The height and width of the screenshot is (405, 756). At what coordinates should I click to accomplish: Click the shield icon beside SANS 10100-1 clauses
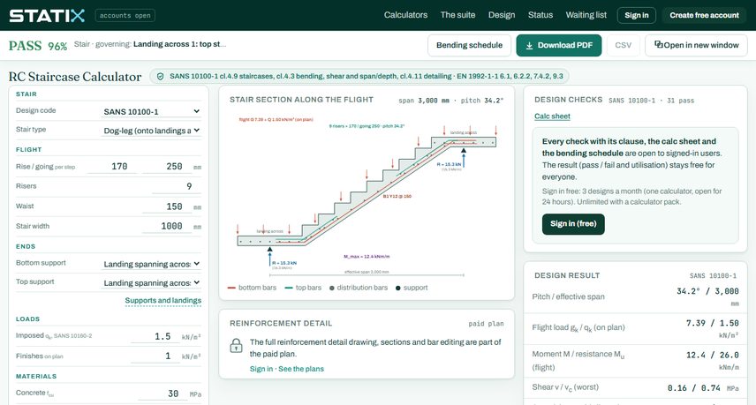[x=161, y=76]
